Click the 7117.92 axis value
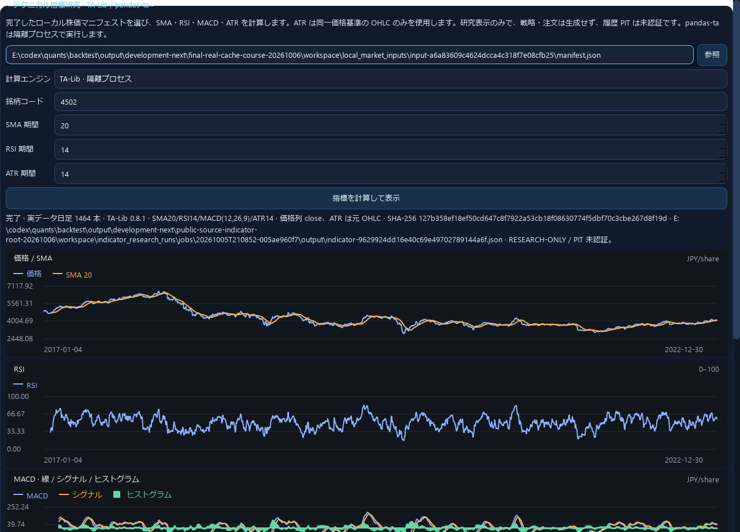740x532 pixels. pos(20,286)
